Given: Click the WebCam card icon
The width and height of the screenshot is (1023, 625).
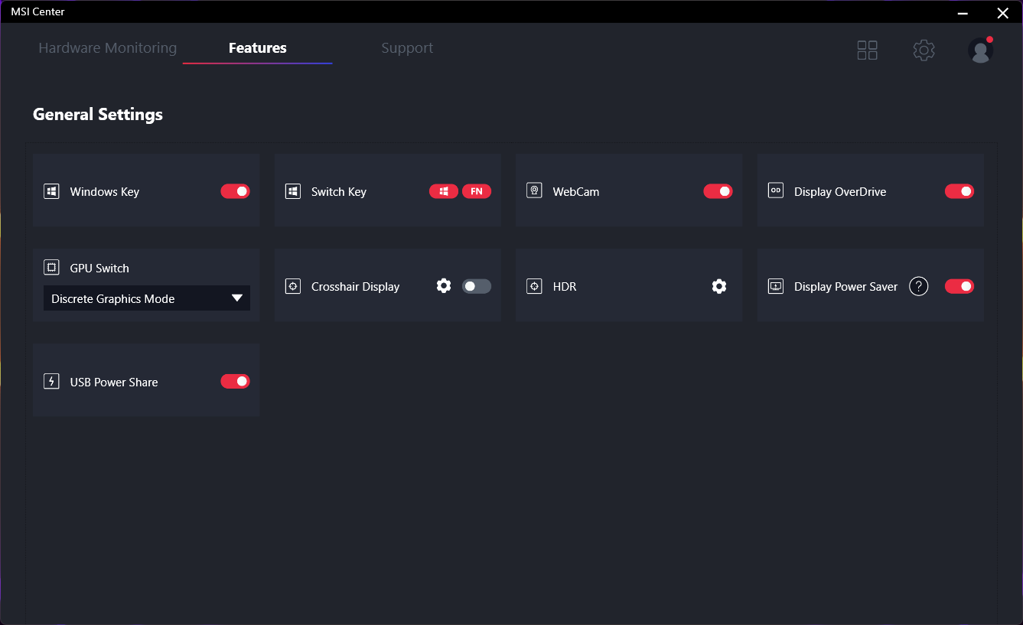Looking at the screenshot, I should [534, 190].
